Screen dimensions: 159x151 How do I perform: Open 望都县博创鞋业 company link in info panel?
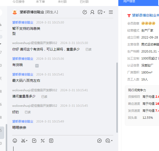click(146, 15)
